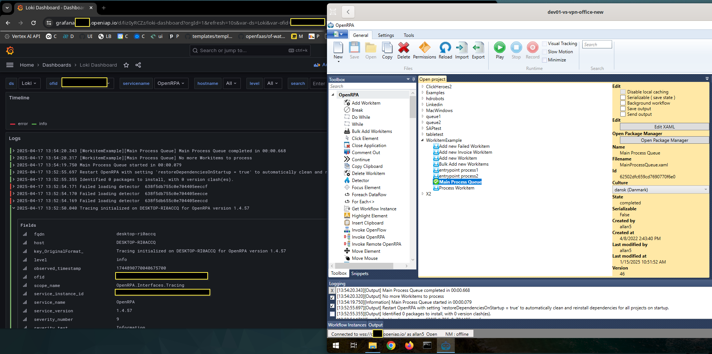
Task: Click the Toolbox search field
Action: (x=371, y=86)
